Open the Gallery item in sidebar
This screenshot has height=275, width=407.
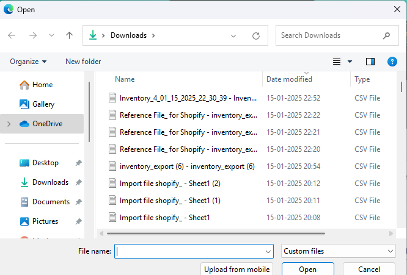coord(43,104)
